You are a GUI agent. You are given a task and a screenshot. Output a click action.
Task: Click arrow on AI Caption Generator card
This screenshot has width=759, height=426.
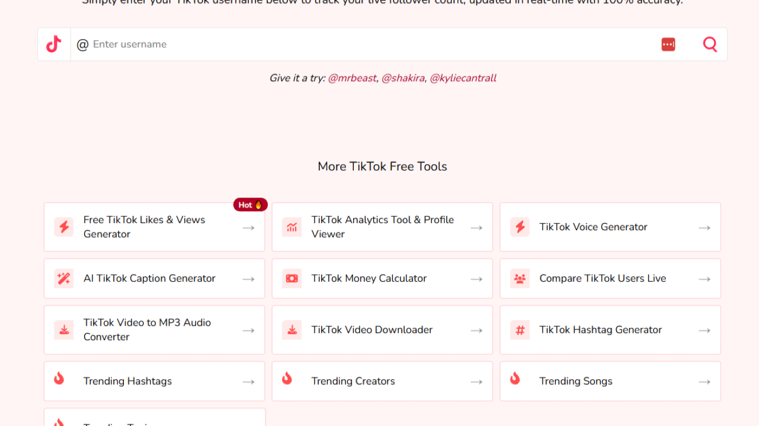248,279
